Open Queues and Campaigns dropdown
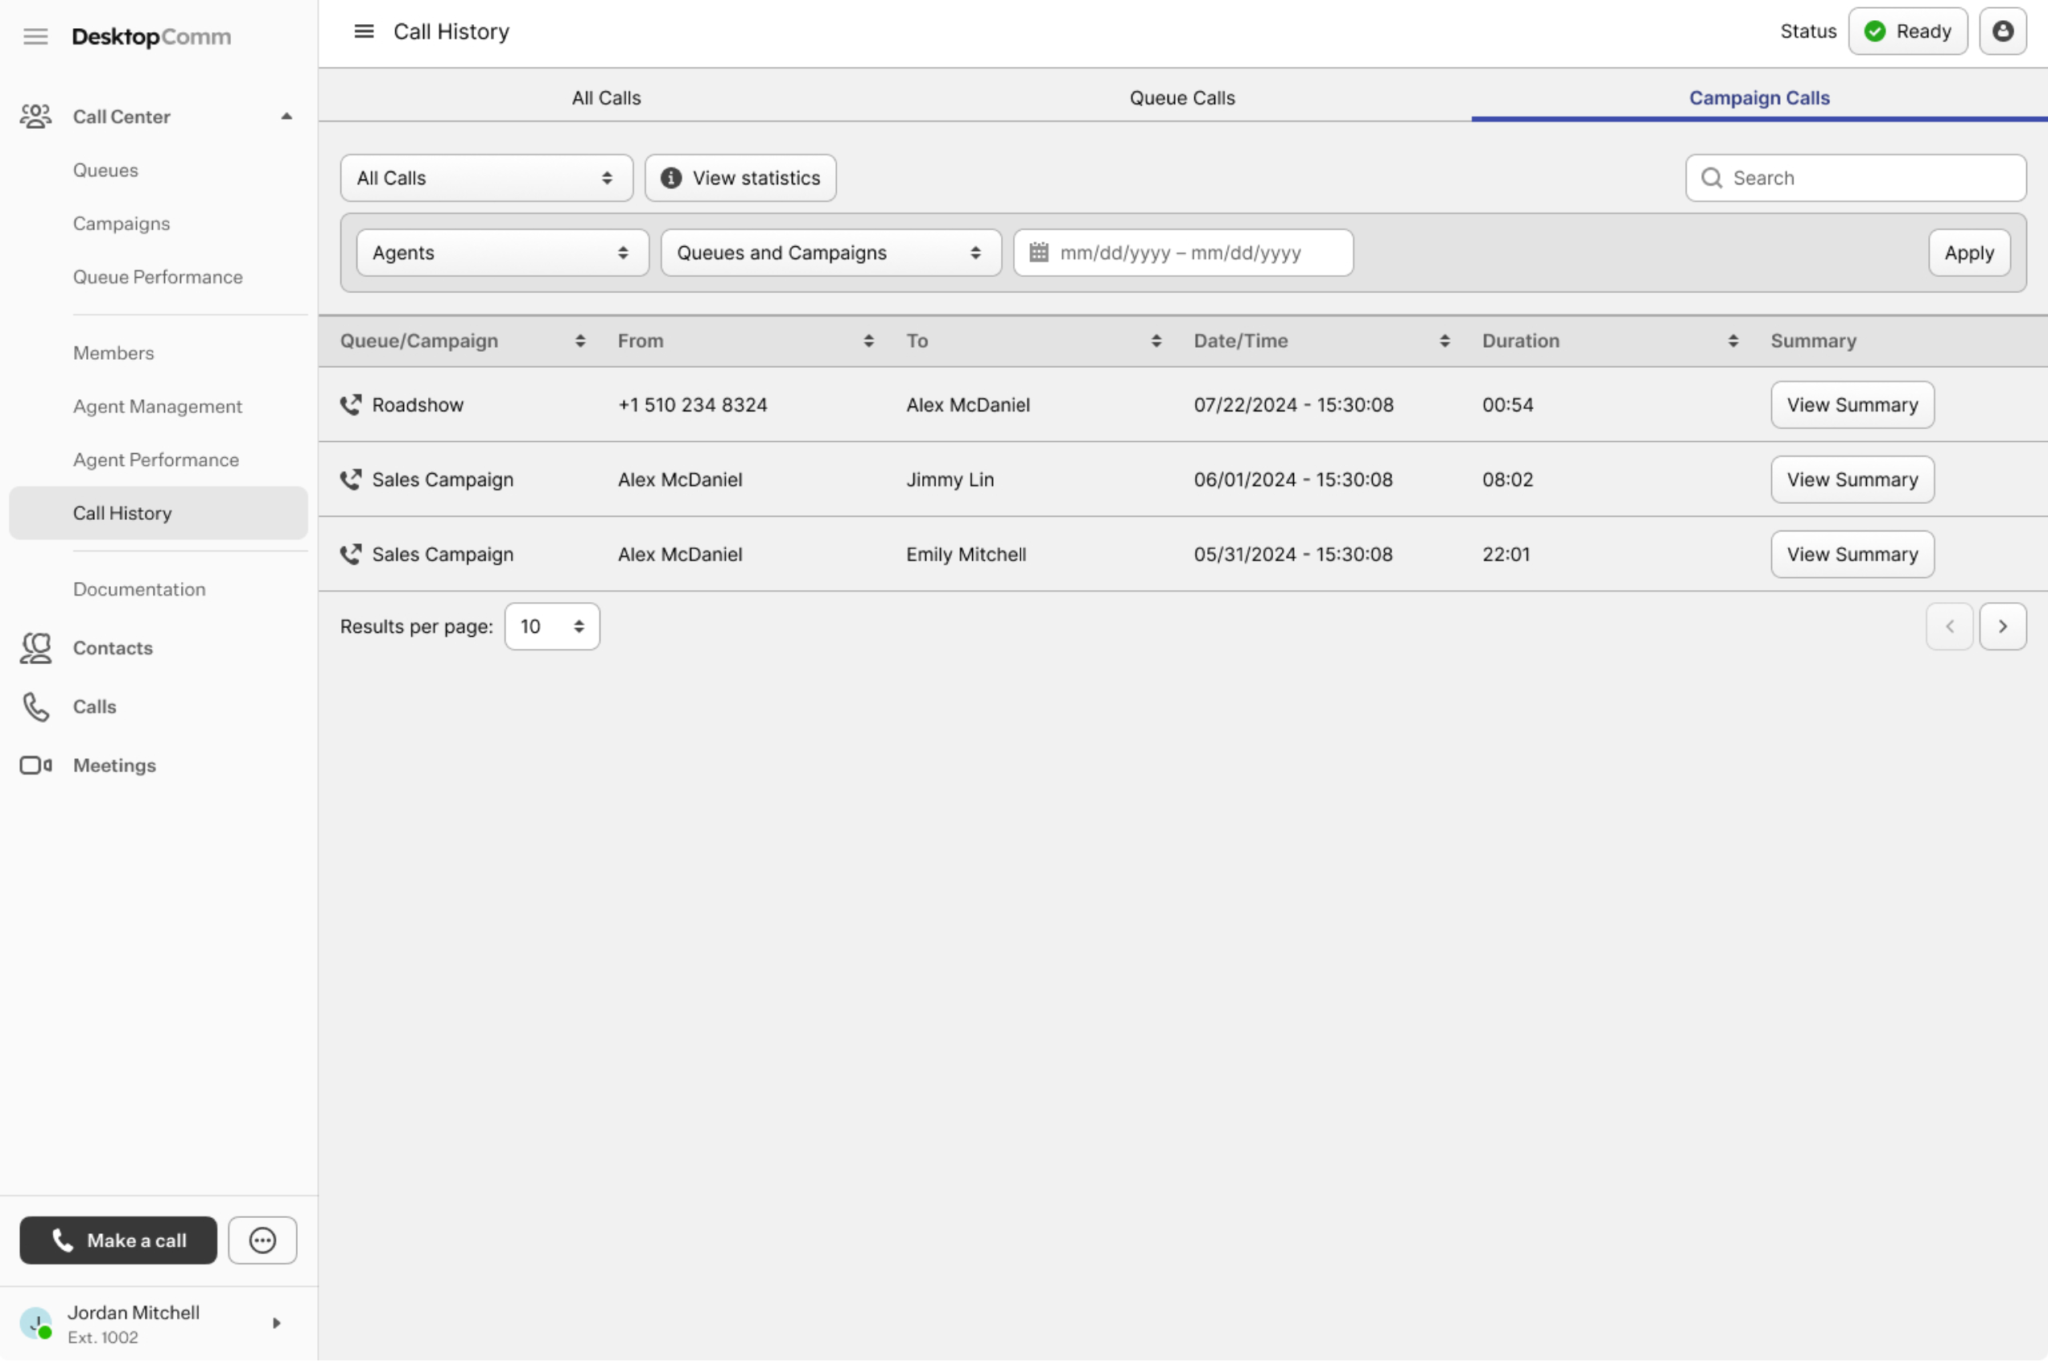Image resolution: width=2048 pixels, height=1362 pixels. click(x=830, y=253)
